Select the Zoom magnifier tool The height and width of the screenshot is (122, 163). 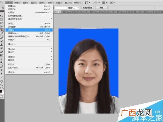pyautogui.click(x=2, y=85)
